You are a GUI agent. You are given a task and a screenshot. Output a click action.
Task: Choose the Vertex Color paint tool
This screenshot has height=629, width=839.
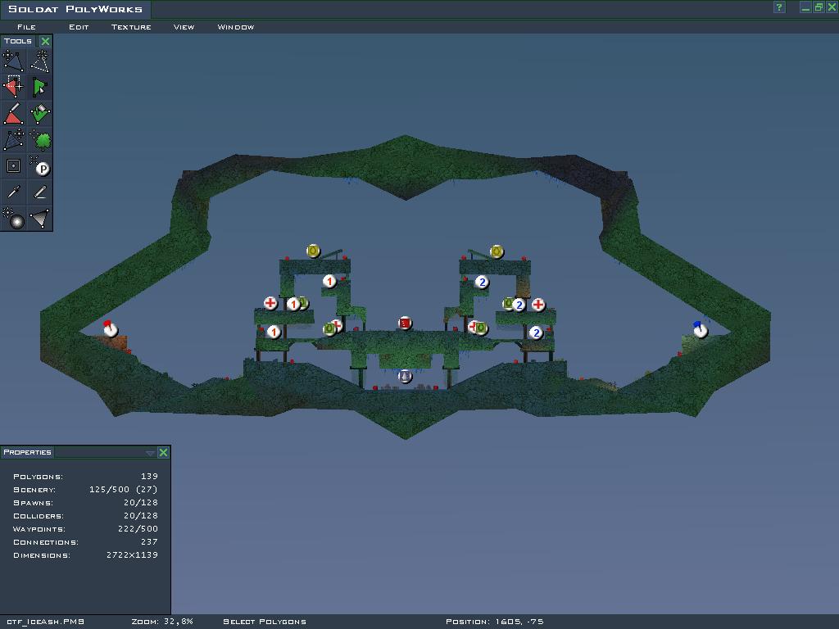tap(39, 113)
